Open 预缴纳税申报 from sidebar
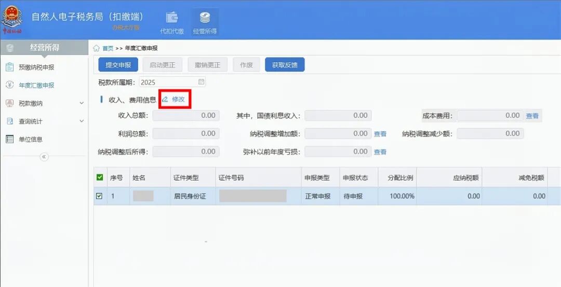 36,67
